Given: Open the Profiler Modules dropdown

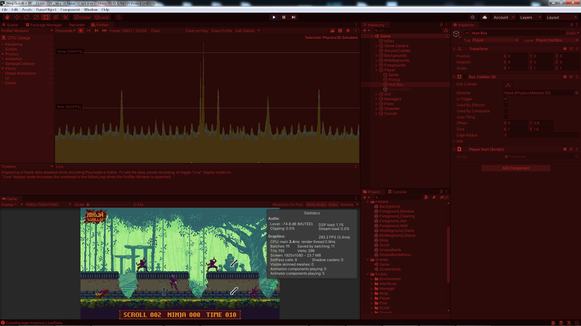Looking at the screenshot, I should (27, 31).
